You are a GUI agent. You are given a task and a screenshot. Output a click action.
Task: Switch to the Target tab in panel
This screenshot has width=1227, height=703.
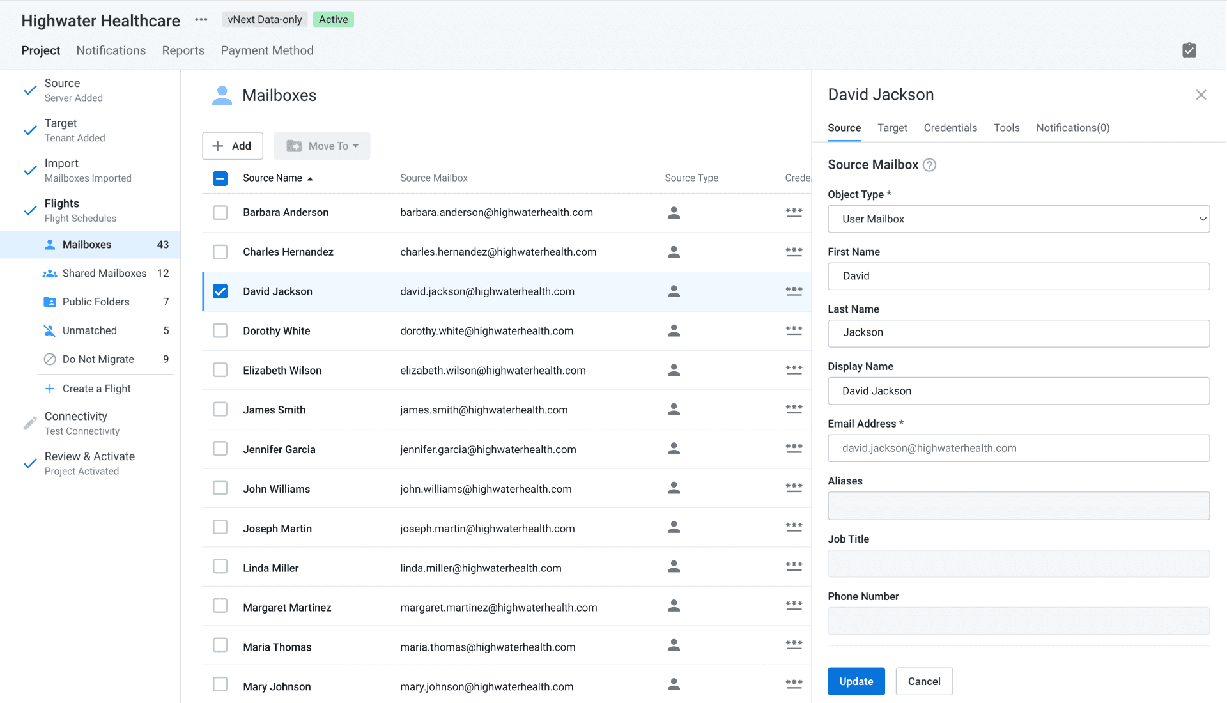pos(892,128)
